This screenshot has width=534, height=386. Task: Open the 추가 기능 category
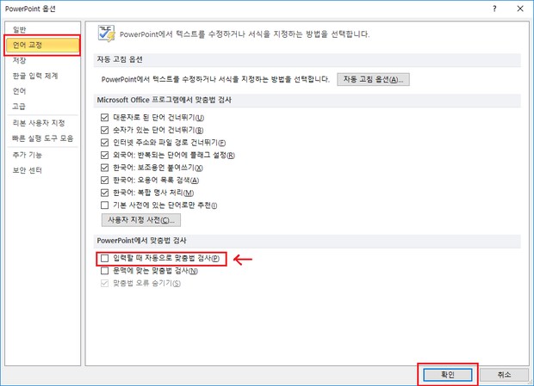pyautogui.click(x=28, y=155)
